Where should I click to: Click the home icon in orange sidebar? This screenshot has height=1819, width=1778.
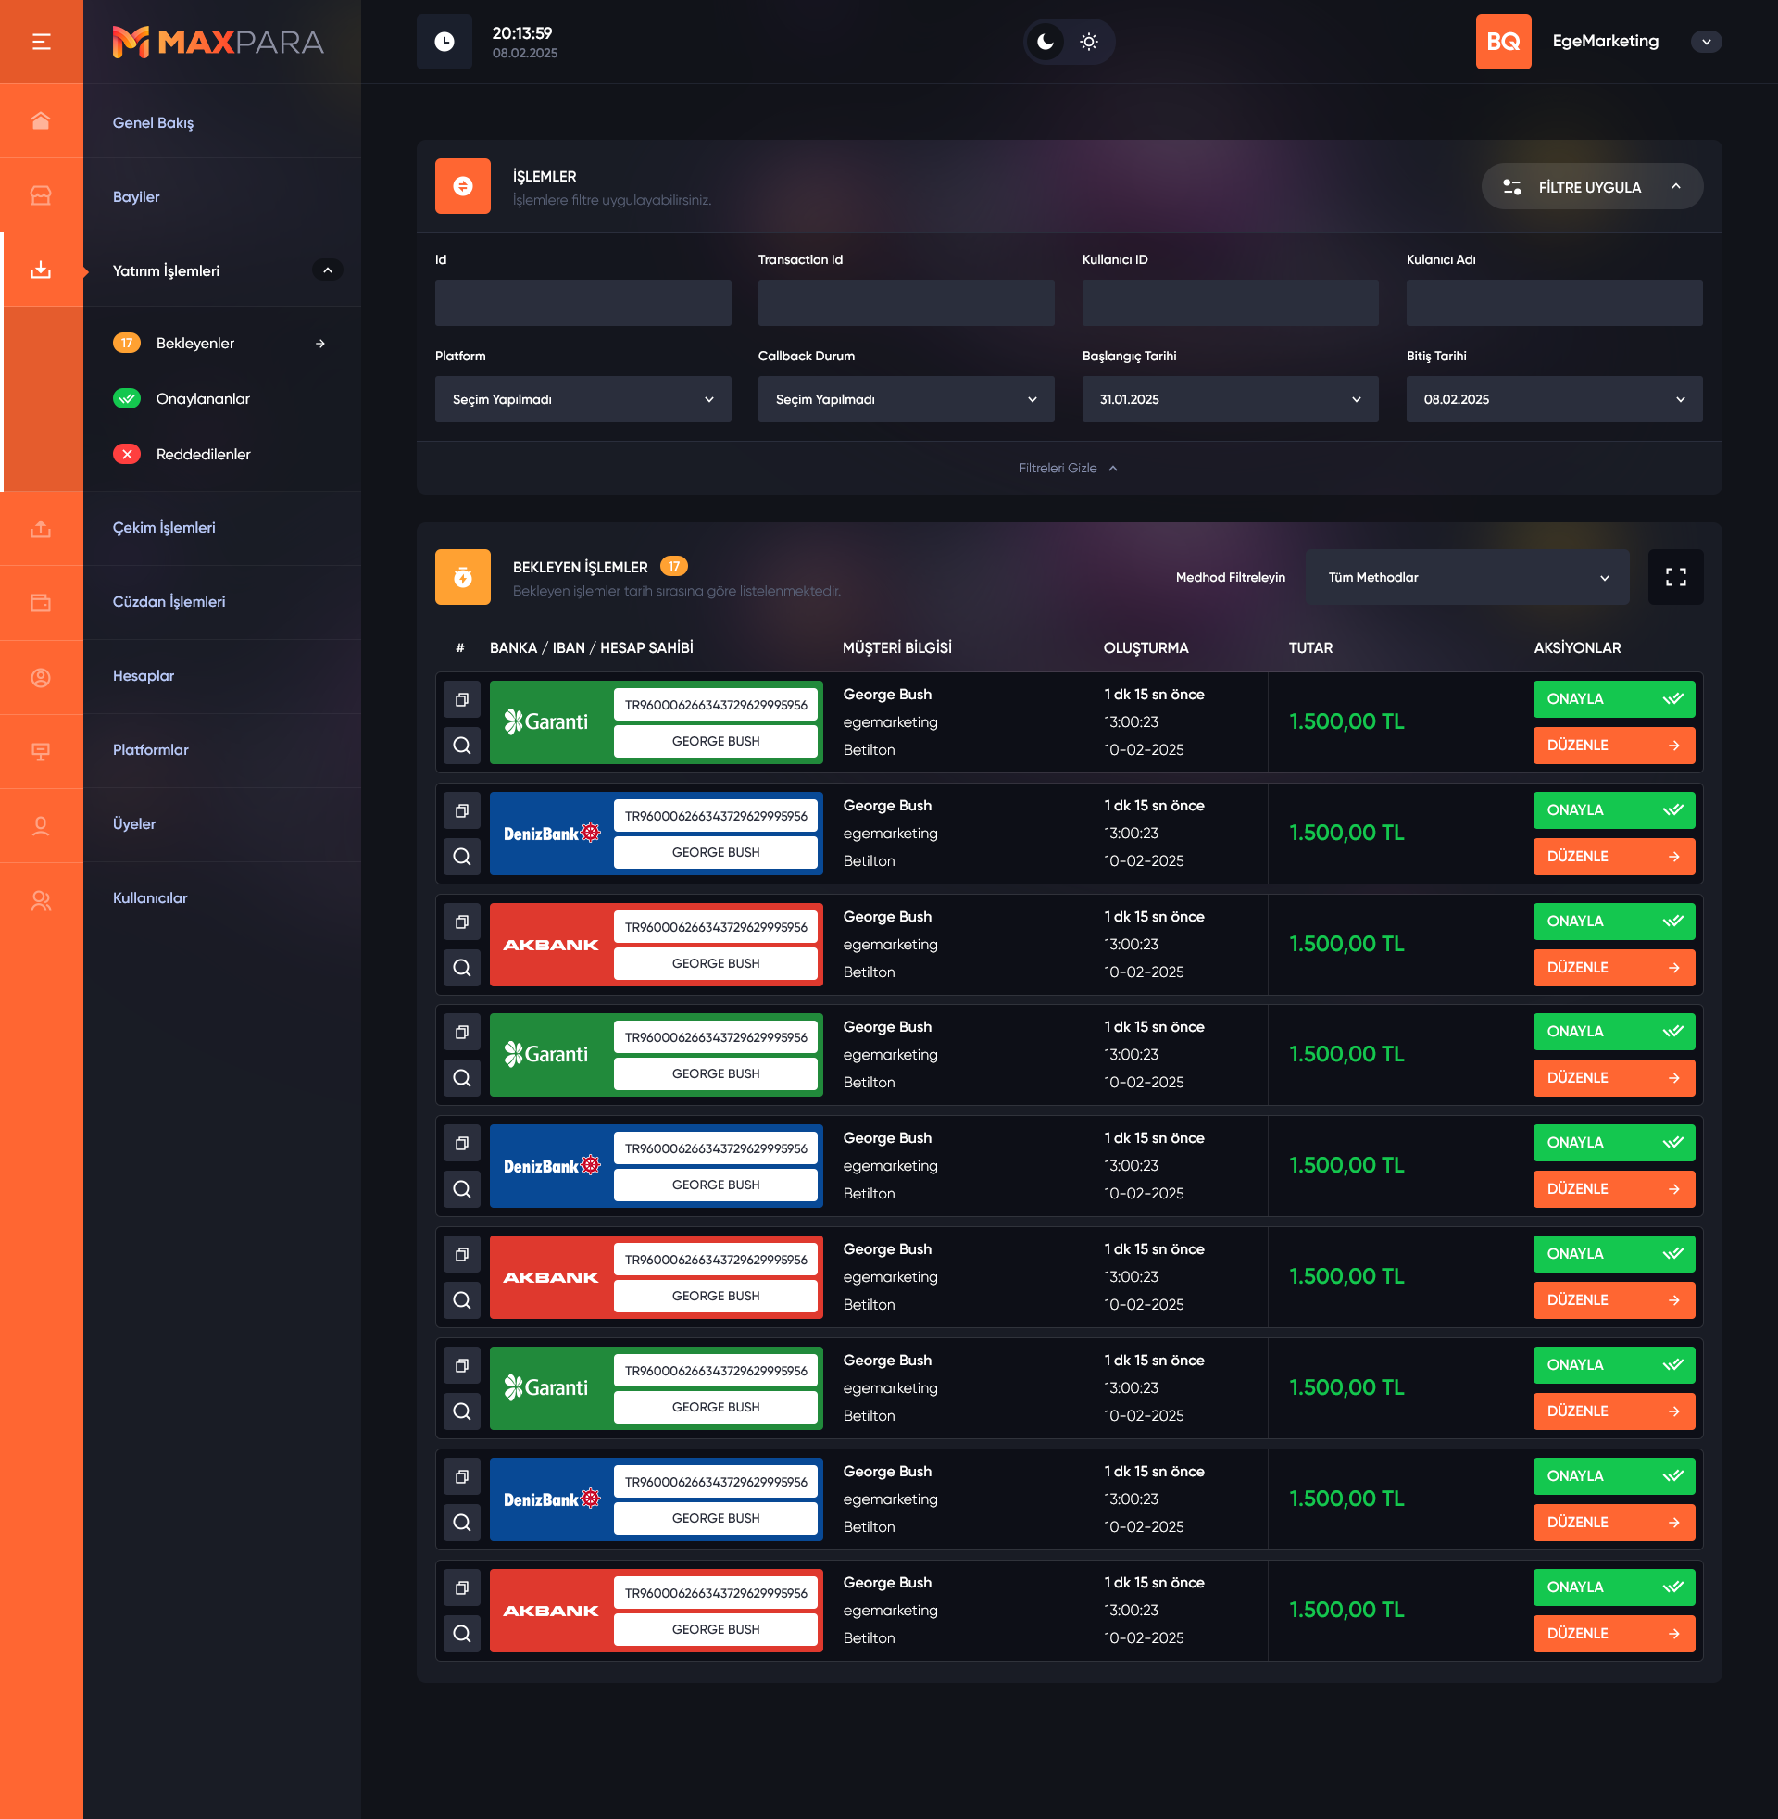[41, 121]
